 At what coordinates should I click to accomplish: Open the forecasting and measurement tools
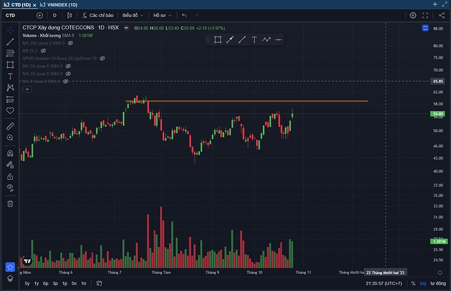click(10, 99)
